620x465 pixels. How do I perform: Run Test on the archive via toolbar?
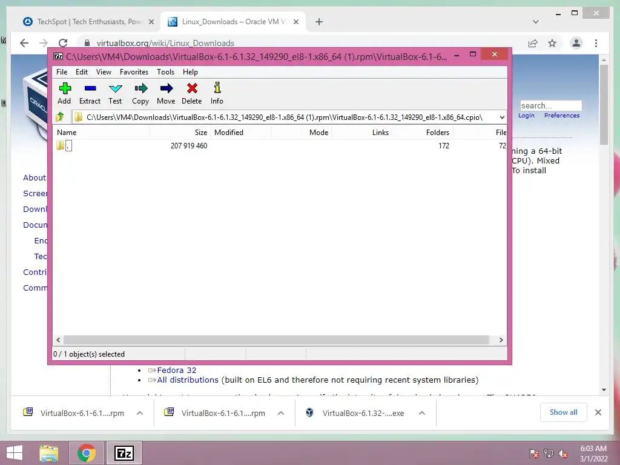point(115,93)
